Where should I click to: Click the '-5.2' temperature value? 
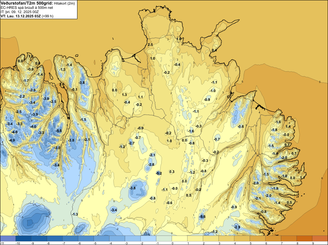coord(159,173)
